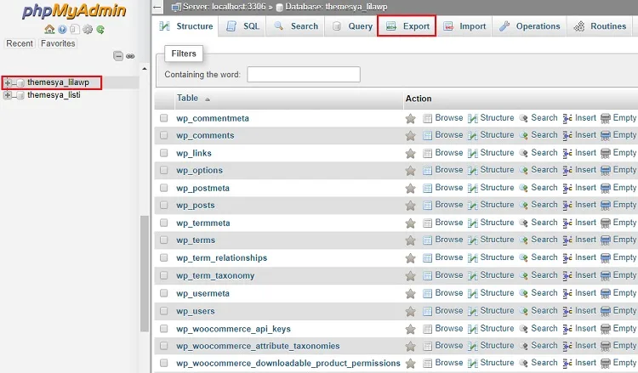Check the wp_termmeta checkbox
The width and height of the screenshot is (638, 373).
click(164, 223)
